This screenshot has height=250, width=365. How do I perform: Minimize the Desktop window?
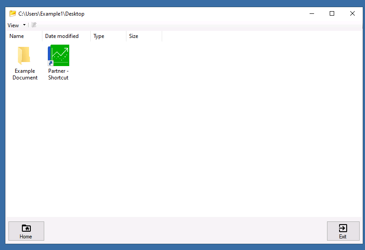tap(311, 13)
